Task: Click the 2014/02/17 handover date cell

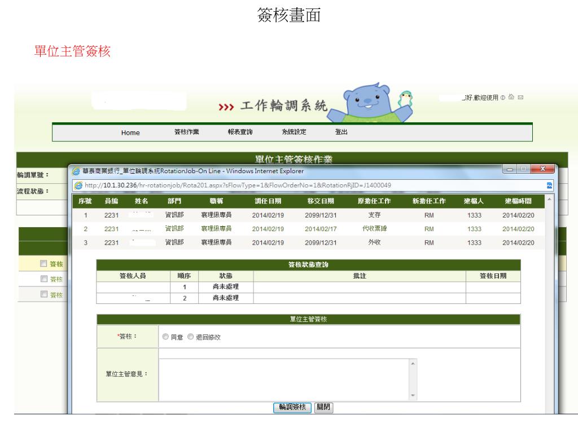Action: coord(321,229)
